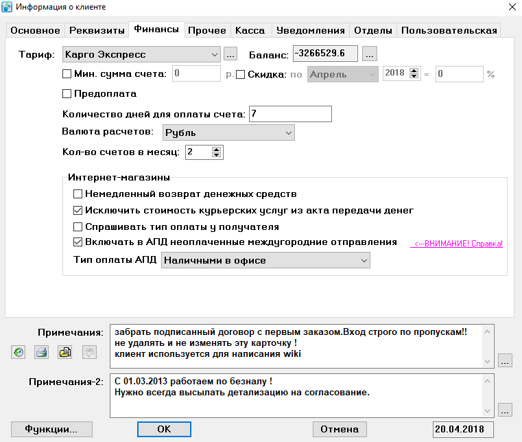The width and height of the screenshot is (522, 442).
Task: Click the clock history icon with green arrow
Action: pyautogui.click(x=19, y=352)
